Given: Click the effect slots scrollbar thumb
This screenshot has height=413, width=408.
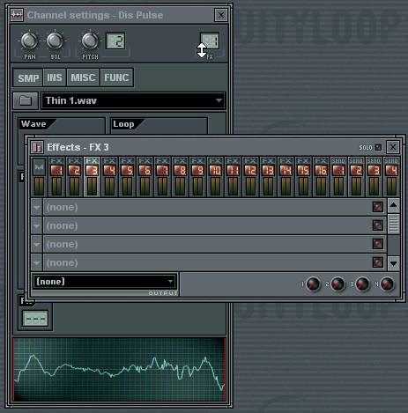Looking at the screenshot, I should 394,224.
